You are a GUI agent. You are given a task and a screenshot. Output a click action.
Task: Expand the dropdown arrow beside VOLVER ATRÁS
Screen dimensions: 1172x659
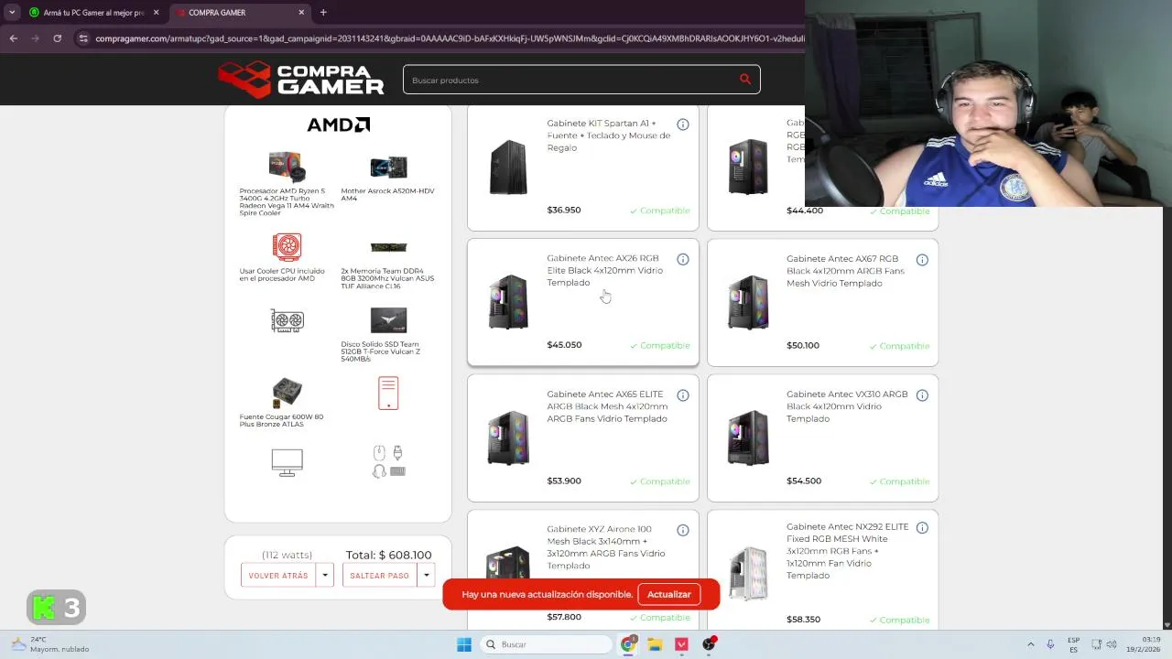324,575
